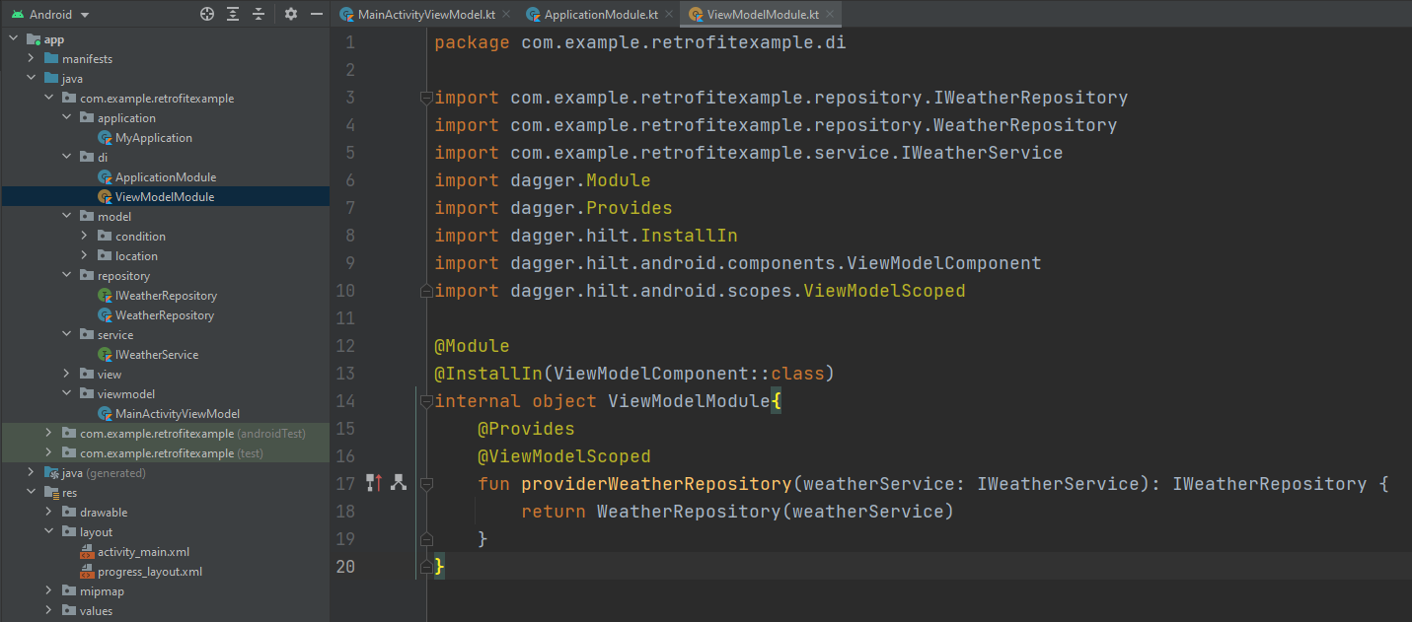Fold the providerWeatherRepository function at line 17

[426, 484]
